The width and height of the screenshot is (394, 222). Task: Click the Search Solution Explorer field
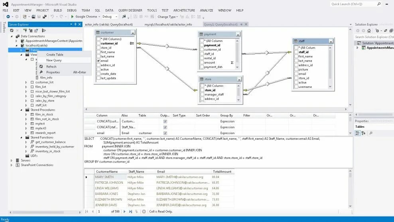pyautogui.click(x=374, y=37)
